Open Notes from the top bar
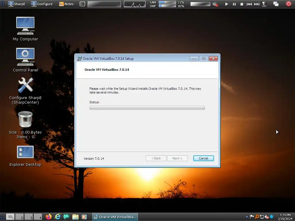Viewport: 295px width, 221px height. [x=66, y=4]
